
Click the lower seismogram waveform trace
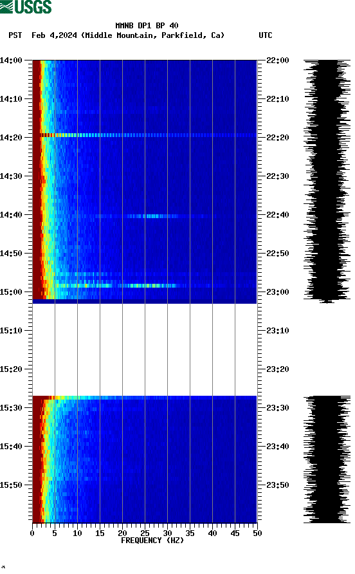tap(327, 459)
